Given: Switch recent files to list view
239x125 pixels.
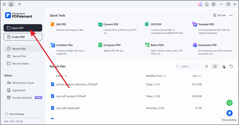Looking at the screenshot, I should pyautogui.click(x=206, y=66).
